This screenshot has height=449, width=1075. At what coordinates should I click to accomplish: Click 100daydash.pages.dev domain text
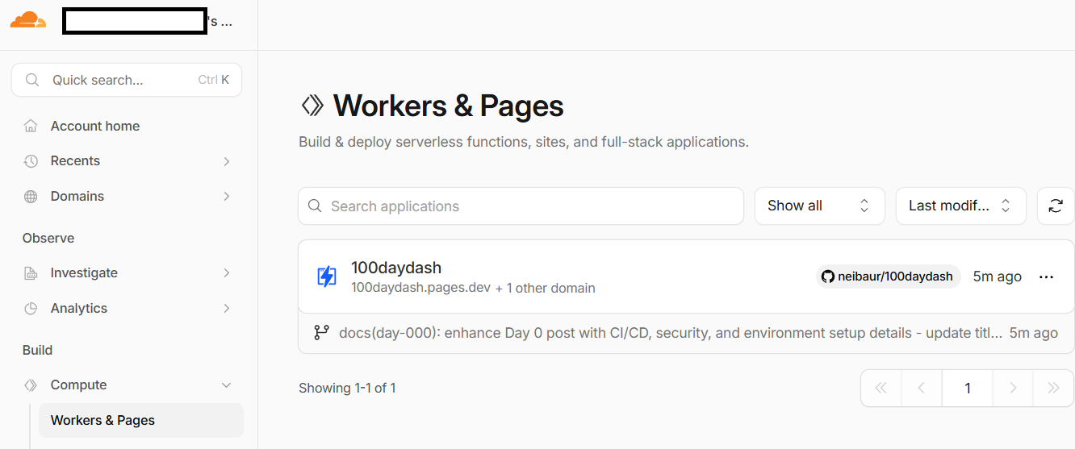point(420,288)
